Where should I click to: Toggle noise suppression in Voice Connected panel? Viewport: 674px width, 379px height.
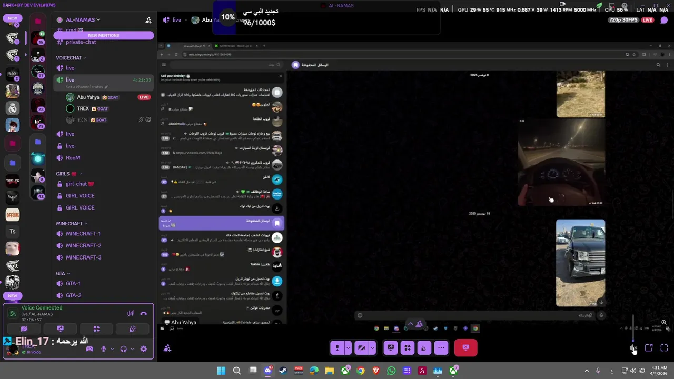131,313
